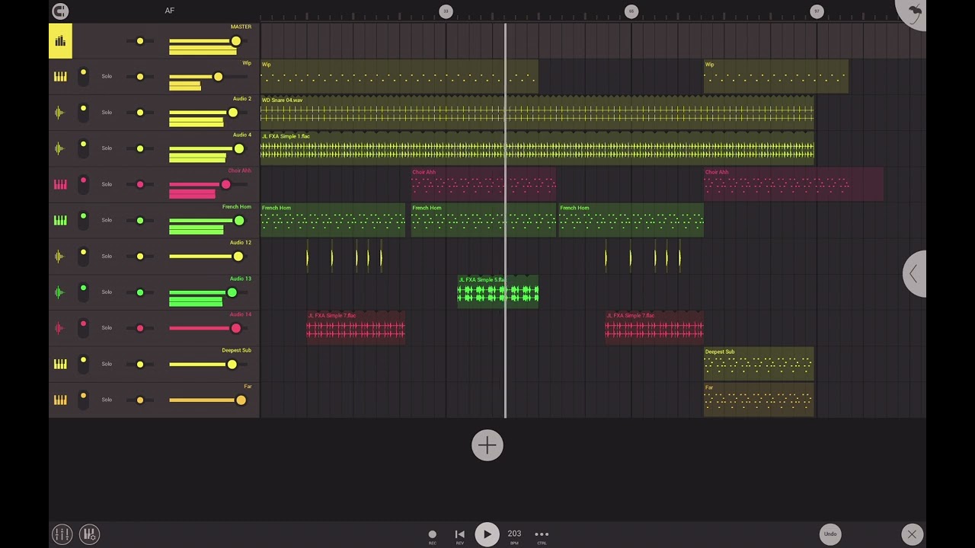Open the French Horn piano instrument icon
This screenshot has height=548, width=975.
pyautogui.click(x=60, y=220)
